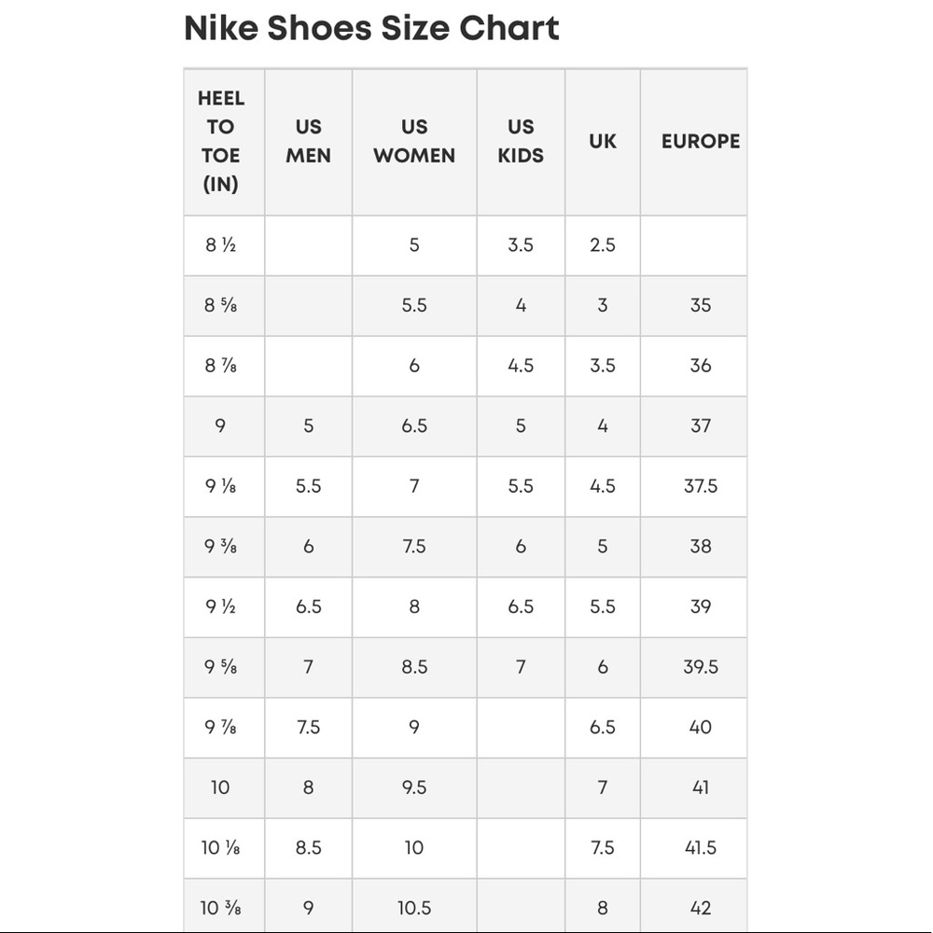933x933 pixels.
Task: Select the US Women size 9.5 cell
Action: pos(414,787)
